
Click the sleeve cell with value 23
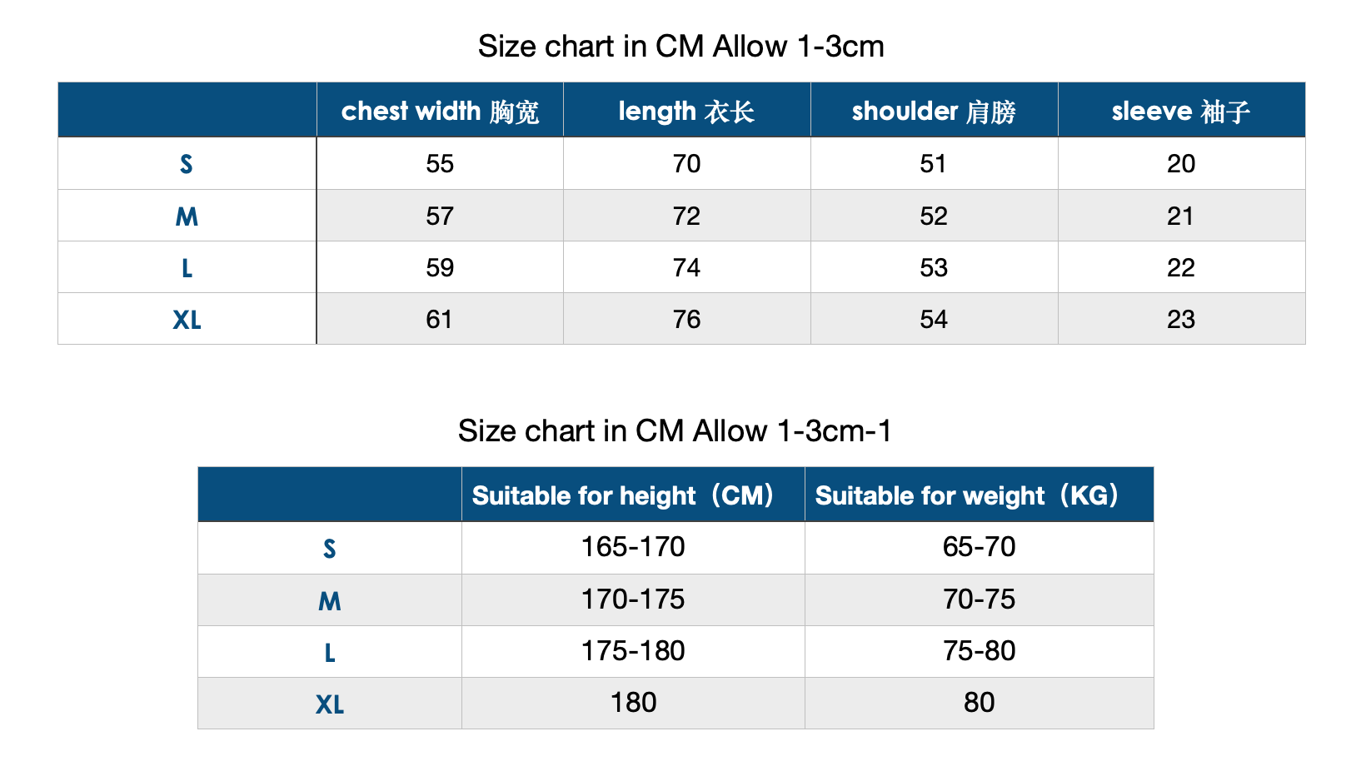[1181, 320]
